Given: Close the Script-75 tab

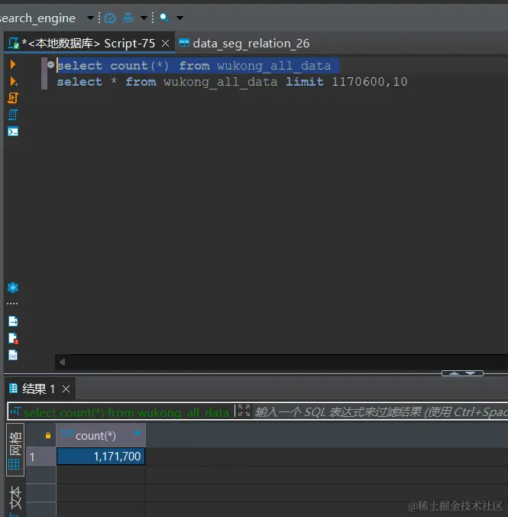Looking at the screenshot, I should (x=165, y=43).
